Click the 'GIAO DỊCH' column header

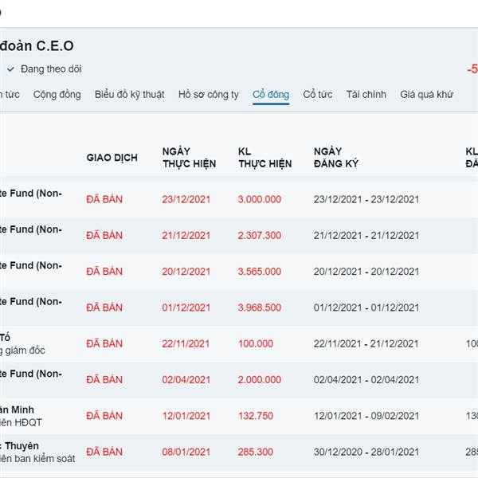pos(112,158)
